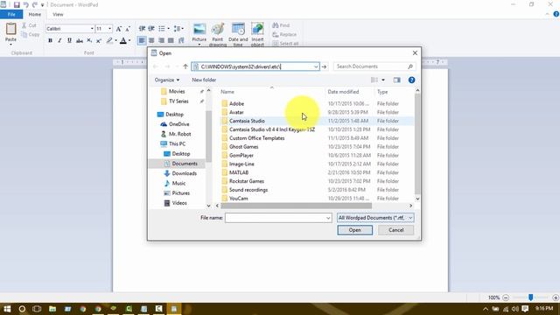Apply superscript formatting in WordPad

tap(99, 41)
